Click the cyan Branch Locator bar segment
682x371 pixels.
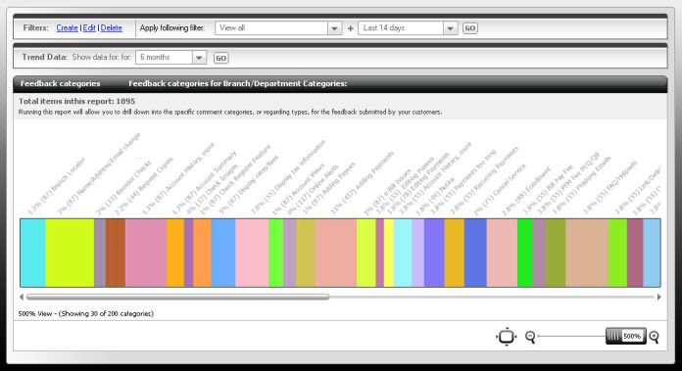32,253
